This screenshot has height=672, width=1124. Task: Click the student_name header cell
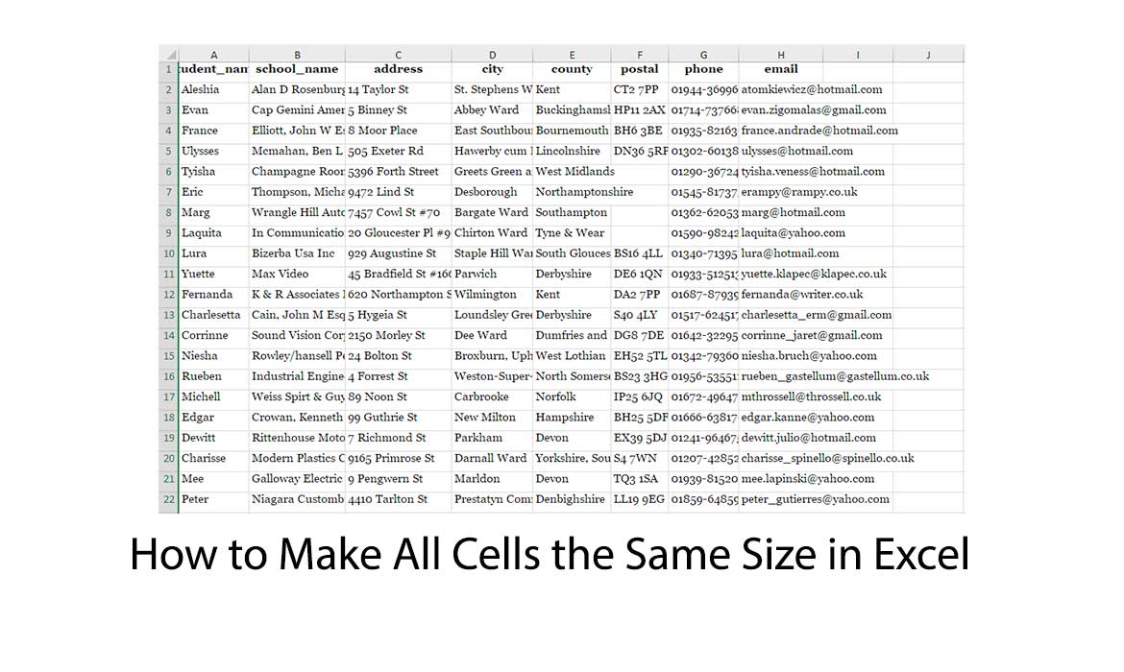(213, 69)
